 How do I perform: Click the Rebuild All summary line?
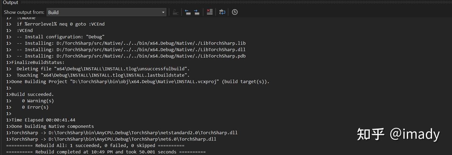coord(95,146)
